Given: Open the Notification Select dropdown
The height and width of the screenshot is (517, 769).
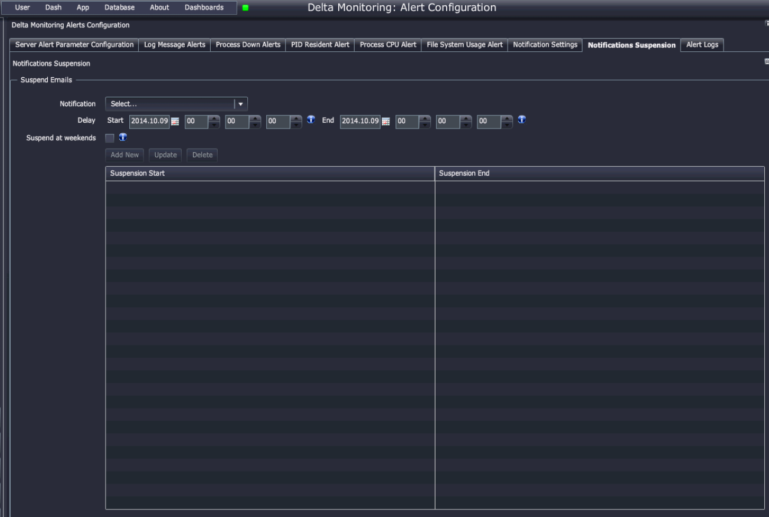Looking at the screenshot, I should tap(176, 104).
